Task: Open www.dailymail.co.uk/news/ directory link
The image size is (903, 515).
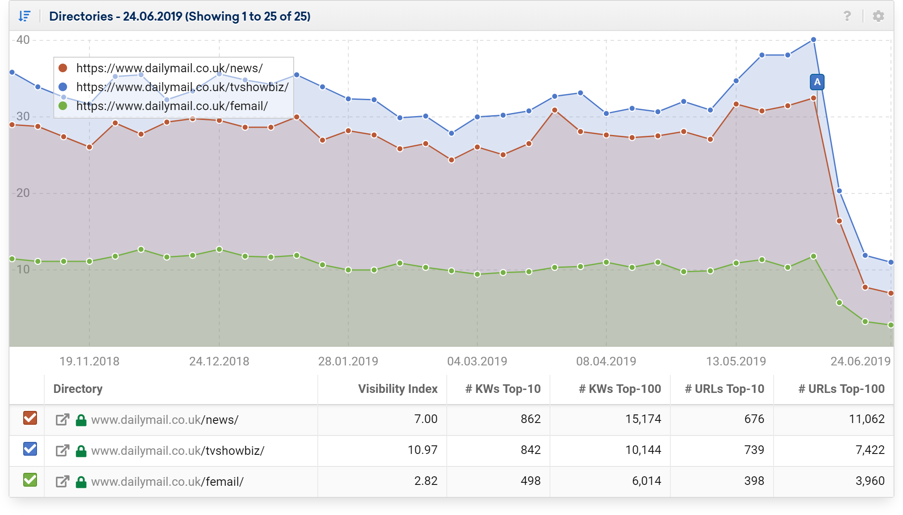Action: 165,420
